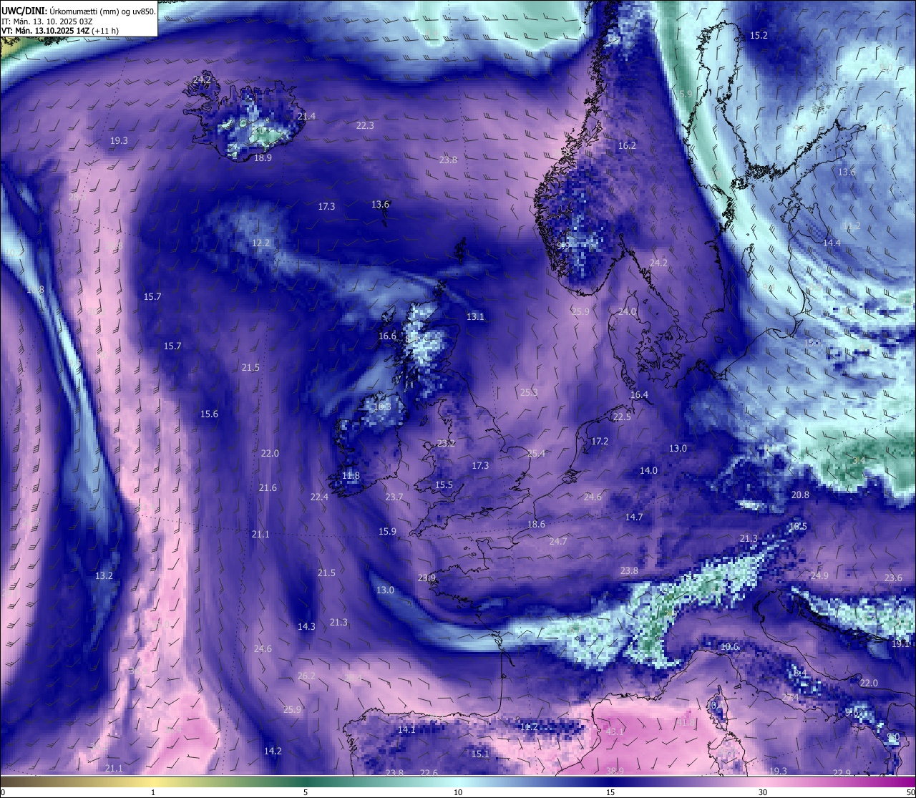The height and width of the screenshot is (798, 916).
Task: Click the 16.4 value south of Denmark
Action: tap(639, 394)
